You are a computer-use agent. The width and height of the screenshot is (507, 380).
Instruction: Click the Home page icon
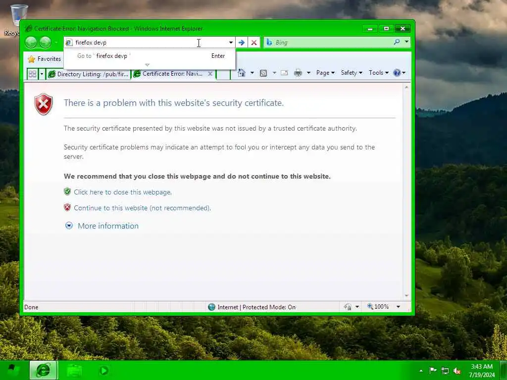(241, 73)
